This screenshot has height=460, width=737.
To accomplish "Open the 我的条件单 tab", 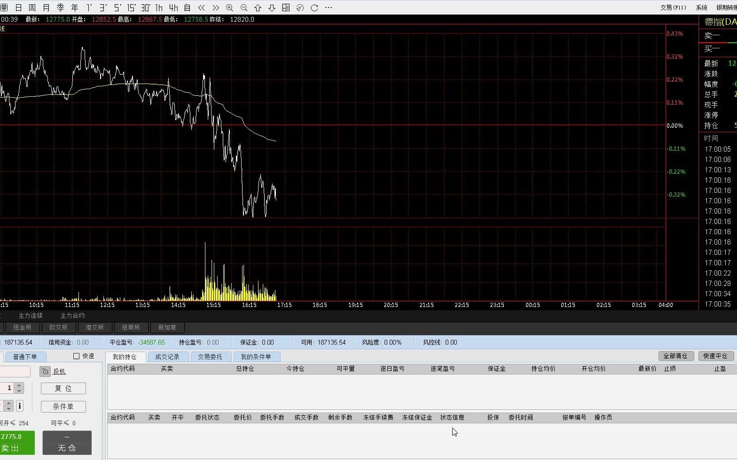I will click(x=256, y=357).
